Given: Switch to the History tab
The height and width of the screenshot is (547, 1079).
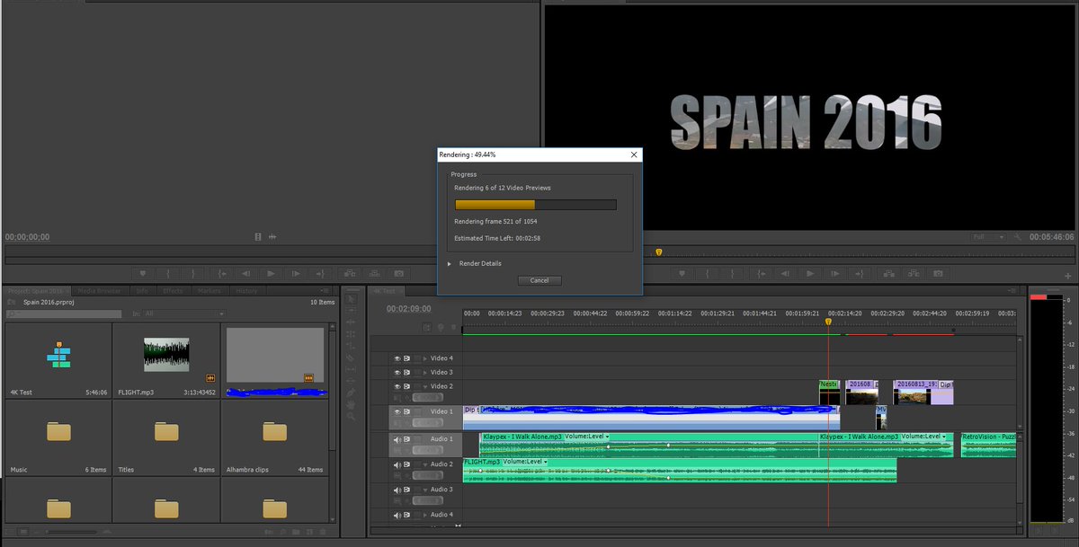Looking at the screenshot, I should click(x=246, y=291).
